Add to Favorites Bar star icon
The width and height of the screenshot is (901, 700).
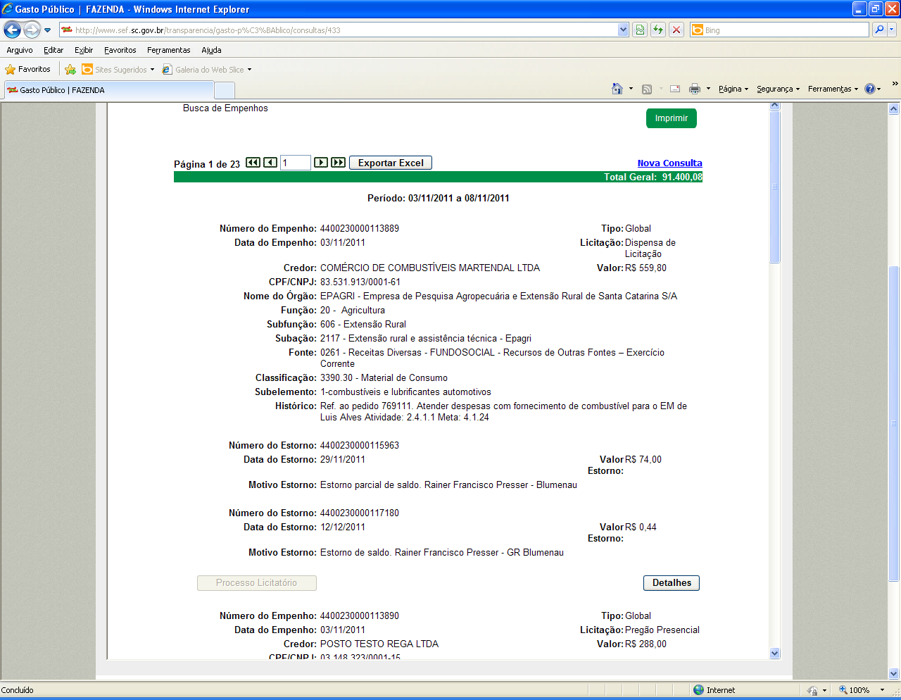(70, 69)
